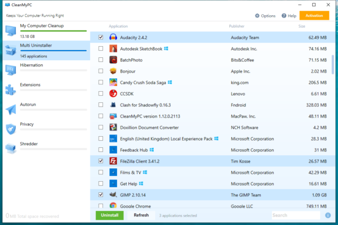This screenshot has width=338, height=225.
Task: Check the Feedback Hub checkbox
Action: pyautogui.click(x=101, y=150)
